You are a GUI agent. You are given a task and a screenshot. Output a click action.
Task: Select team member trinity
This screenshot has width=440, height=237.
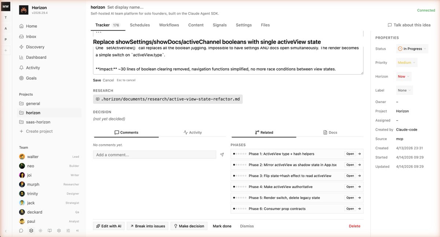click(49, 194)
